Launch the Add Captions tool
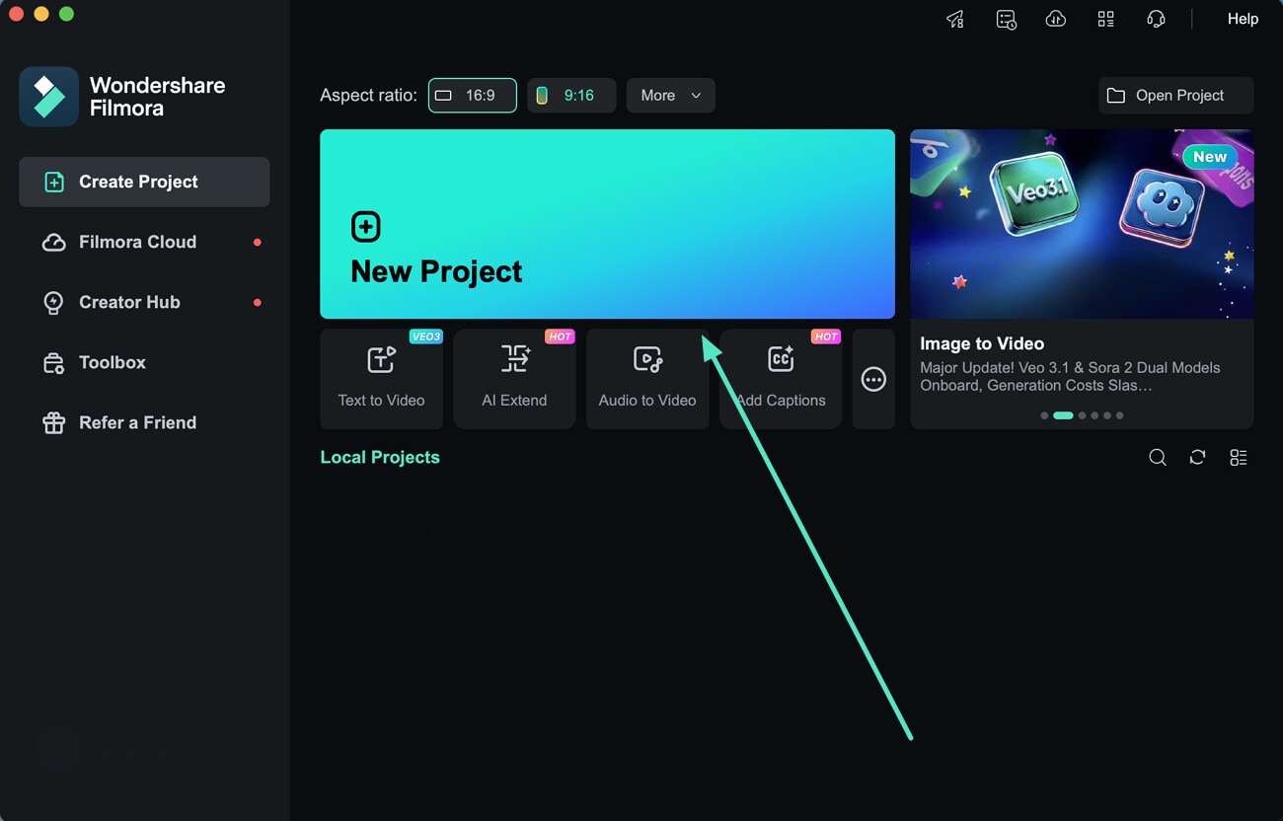The image size is (1283, 821). click(x=781, y=379)
